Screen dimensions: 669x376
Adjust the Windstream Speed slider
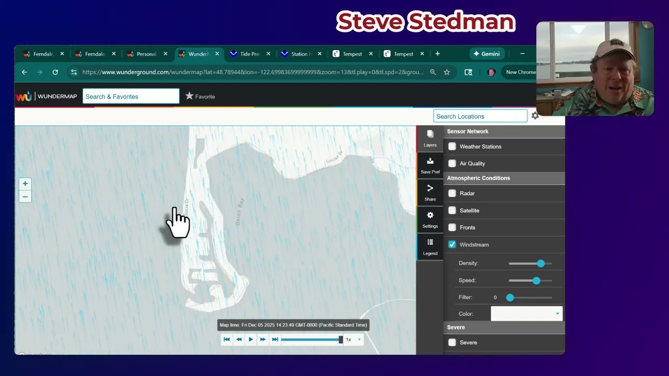(530, 280)
